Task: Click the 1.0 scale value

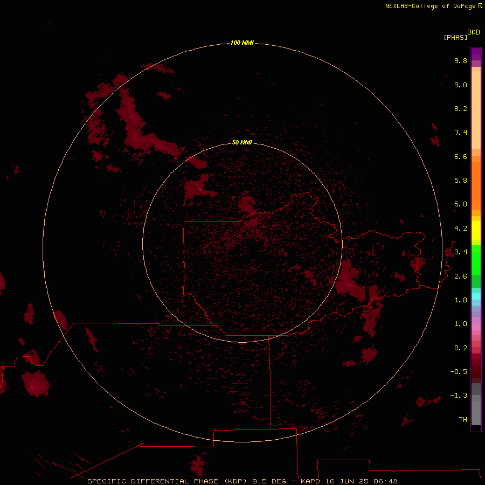Action: pos(461,324)
